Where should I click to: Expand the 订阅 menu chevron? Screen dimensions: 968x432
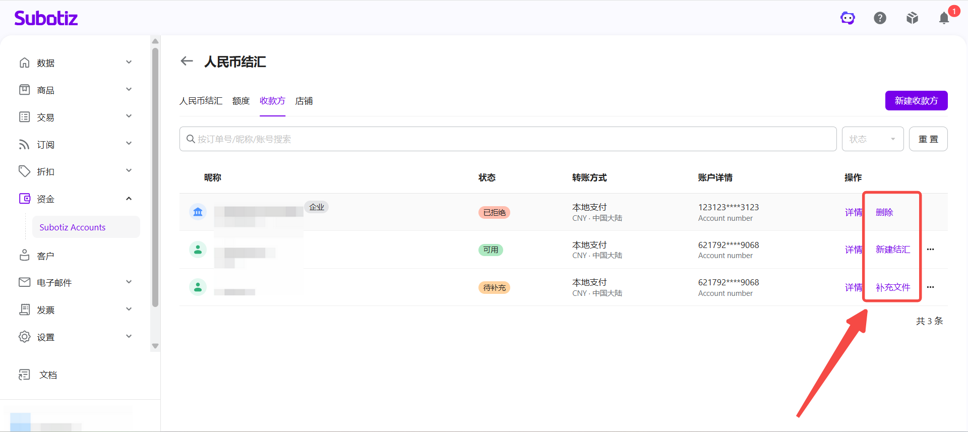click(129, 143)
